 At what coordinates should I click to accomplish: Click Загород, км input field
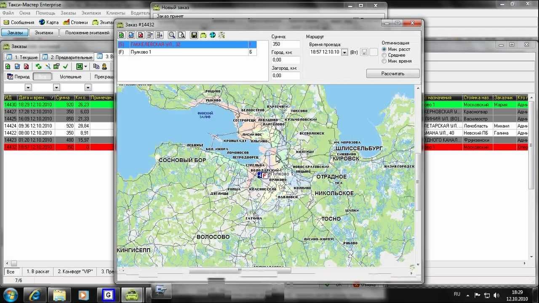[286, 75]
